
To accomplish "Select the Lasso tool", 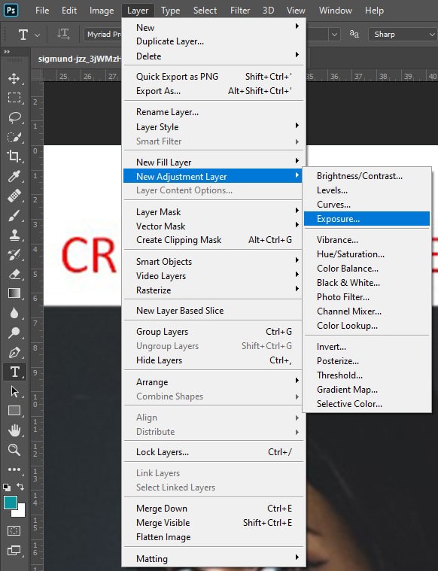I will [14, 117].
